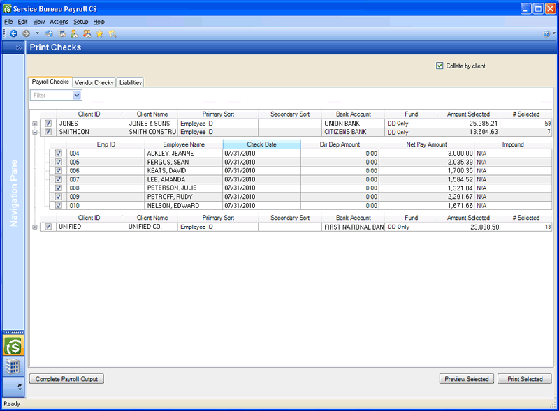The image size is (559, 411).
Task: Toggle the Collate by client checkbox
Action: 440,66
